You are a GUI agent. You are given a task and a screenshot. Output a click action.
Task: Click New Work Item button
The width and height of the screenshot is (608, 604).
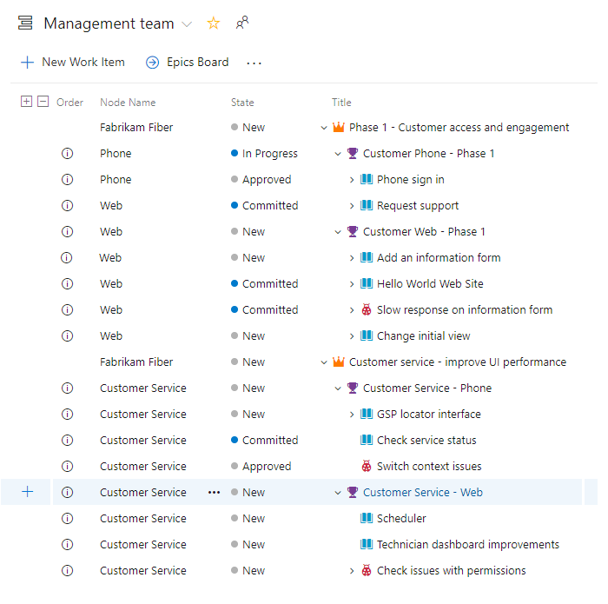pyautogui.click(x=73, y=63)
